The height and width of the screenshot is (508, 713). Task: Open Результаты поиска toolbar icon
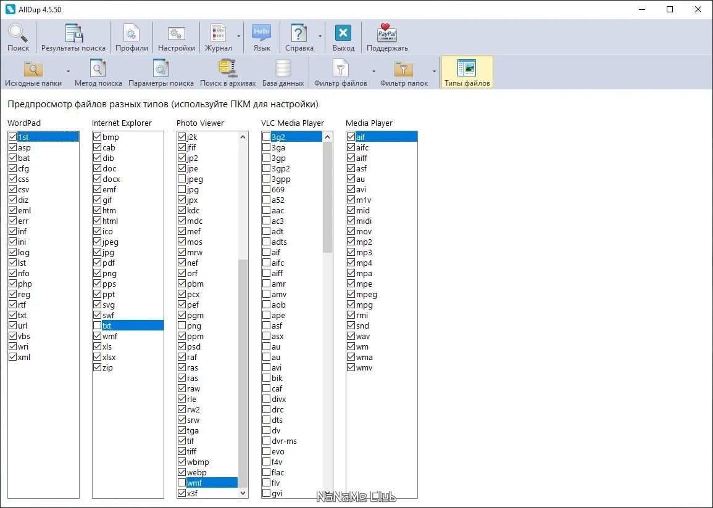click(x=73, y=33)
